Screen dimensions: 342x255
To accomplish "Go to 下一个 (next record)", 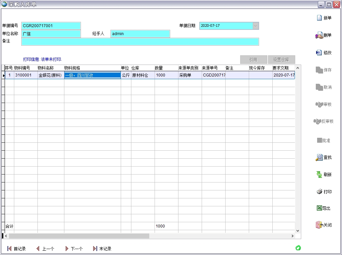I will pyautogui.click(x=67, y=249).
